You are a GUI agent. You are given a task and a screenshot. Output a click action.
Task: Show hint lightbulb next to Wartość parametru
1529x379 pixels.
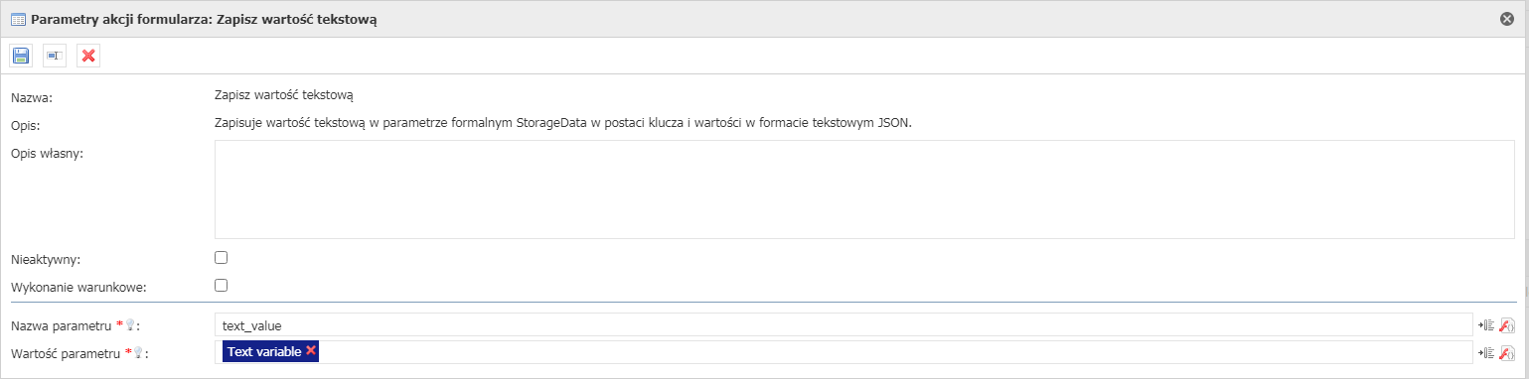[x=139, y=352]
